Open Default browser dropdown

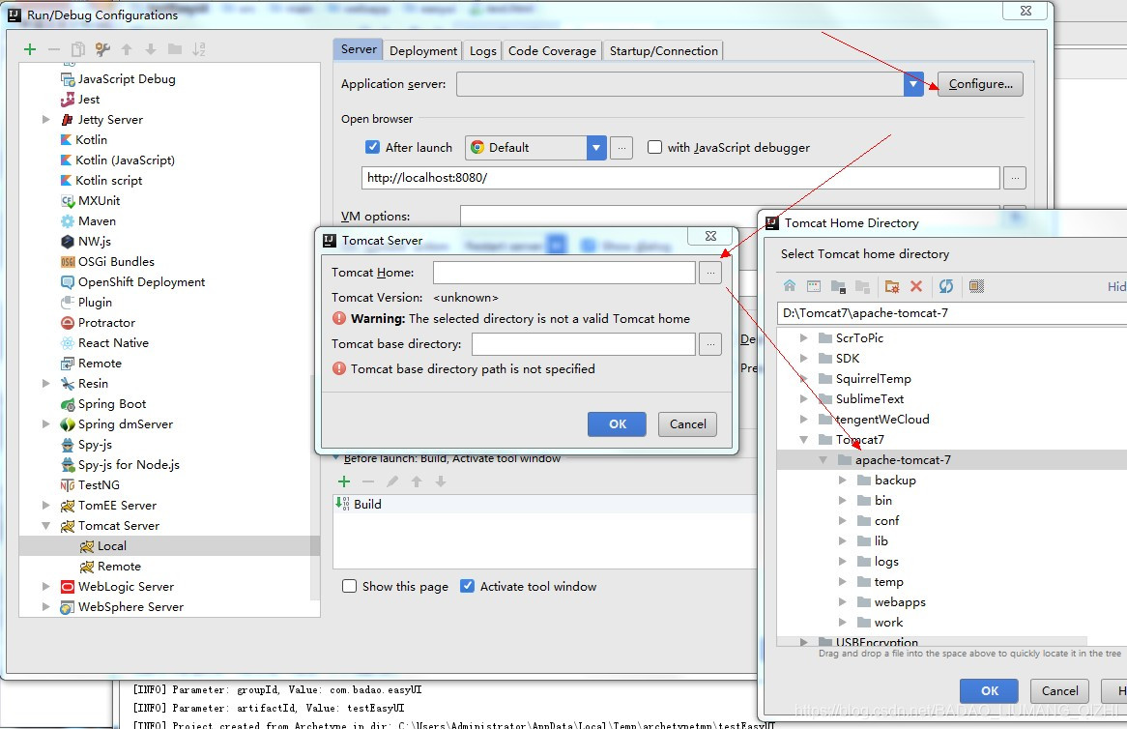[595, 147]
